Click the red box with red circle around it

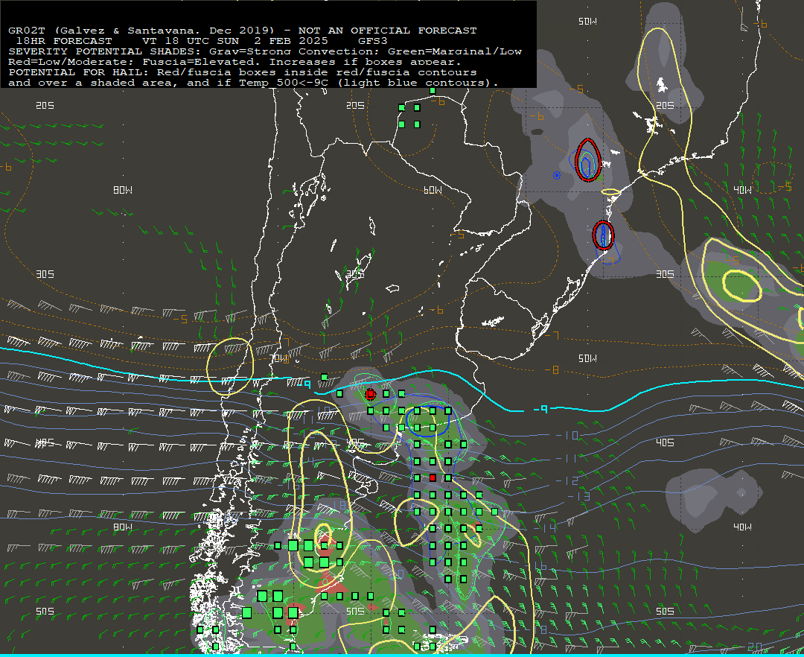coord(370,394)
